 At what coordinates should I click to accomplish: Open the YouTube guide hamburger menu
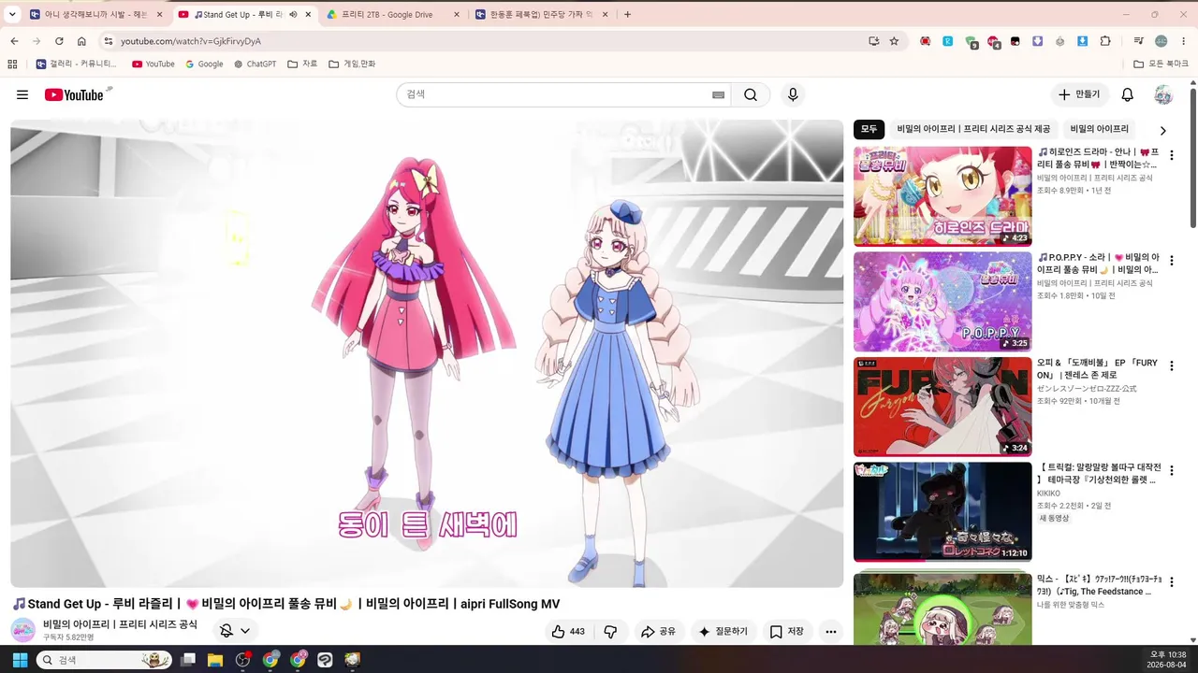tap(22, 94)
